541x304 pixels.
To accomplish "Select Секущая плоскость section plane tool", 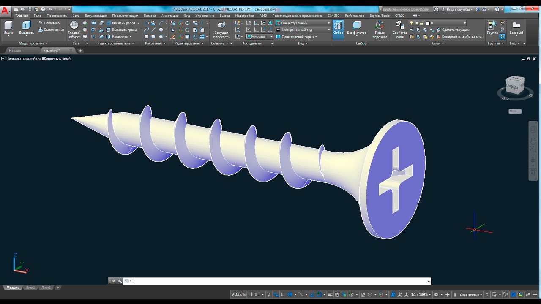I will (x=221, y=30).
